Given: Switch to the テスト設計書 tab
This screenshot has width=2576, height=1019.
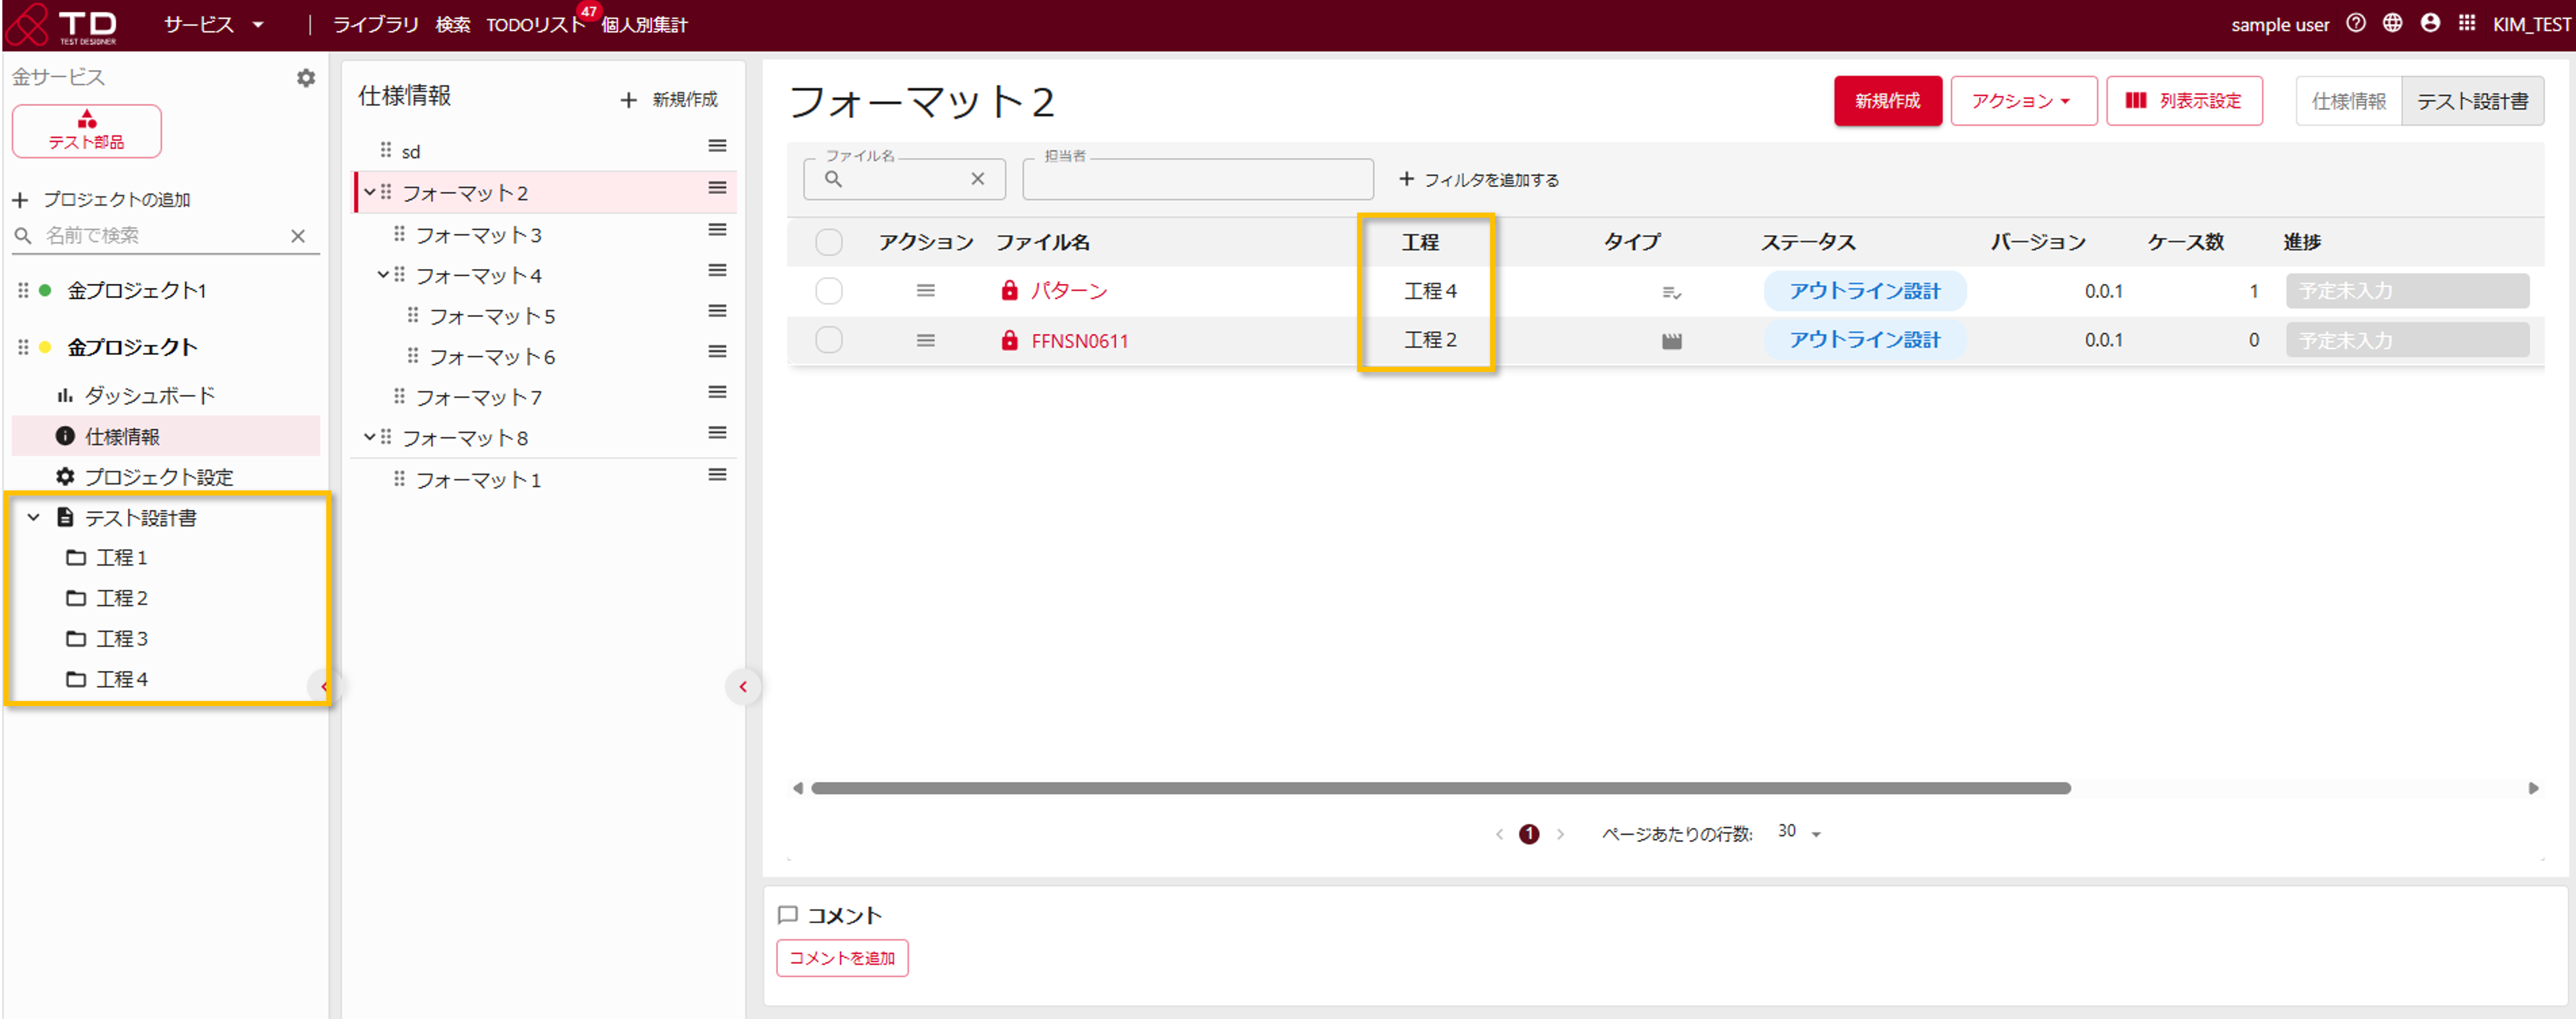Looking at the screenshot, I should (2472, 101).
